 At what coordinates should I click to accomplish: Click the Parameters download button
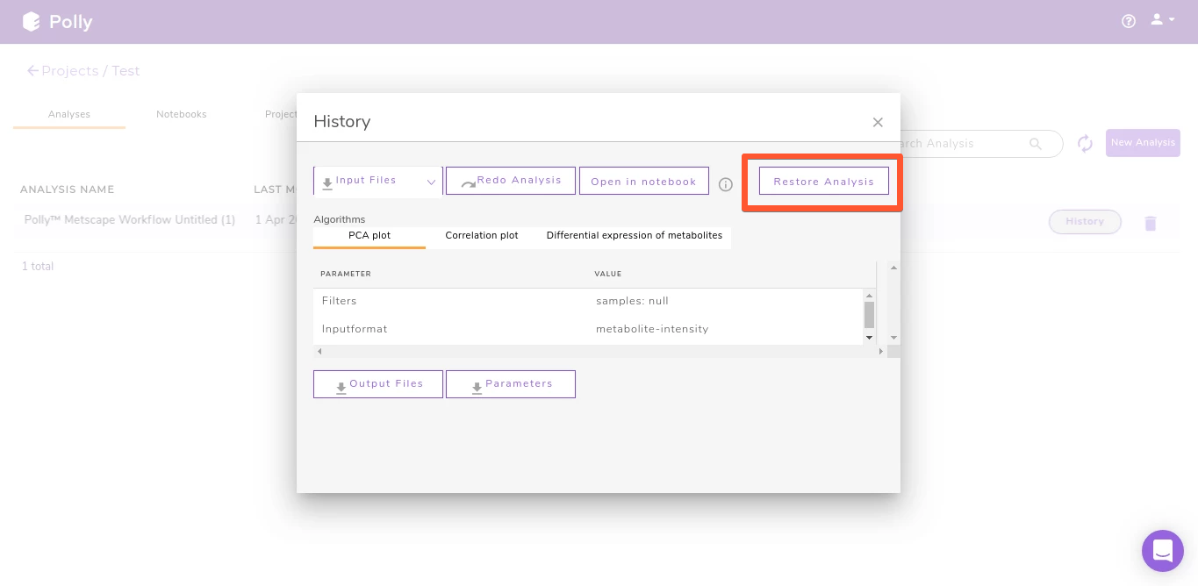[510, 384]
